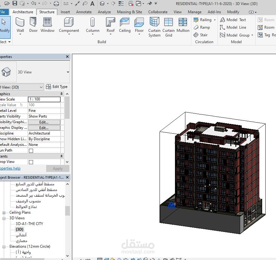
Task: Select the Stair tool
Action: 200,35
